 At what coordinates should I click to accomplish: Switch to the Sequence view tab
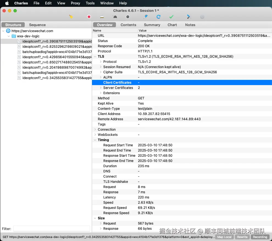click(x=37, y=25)
